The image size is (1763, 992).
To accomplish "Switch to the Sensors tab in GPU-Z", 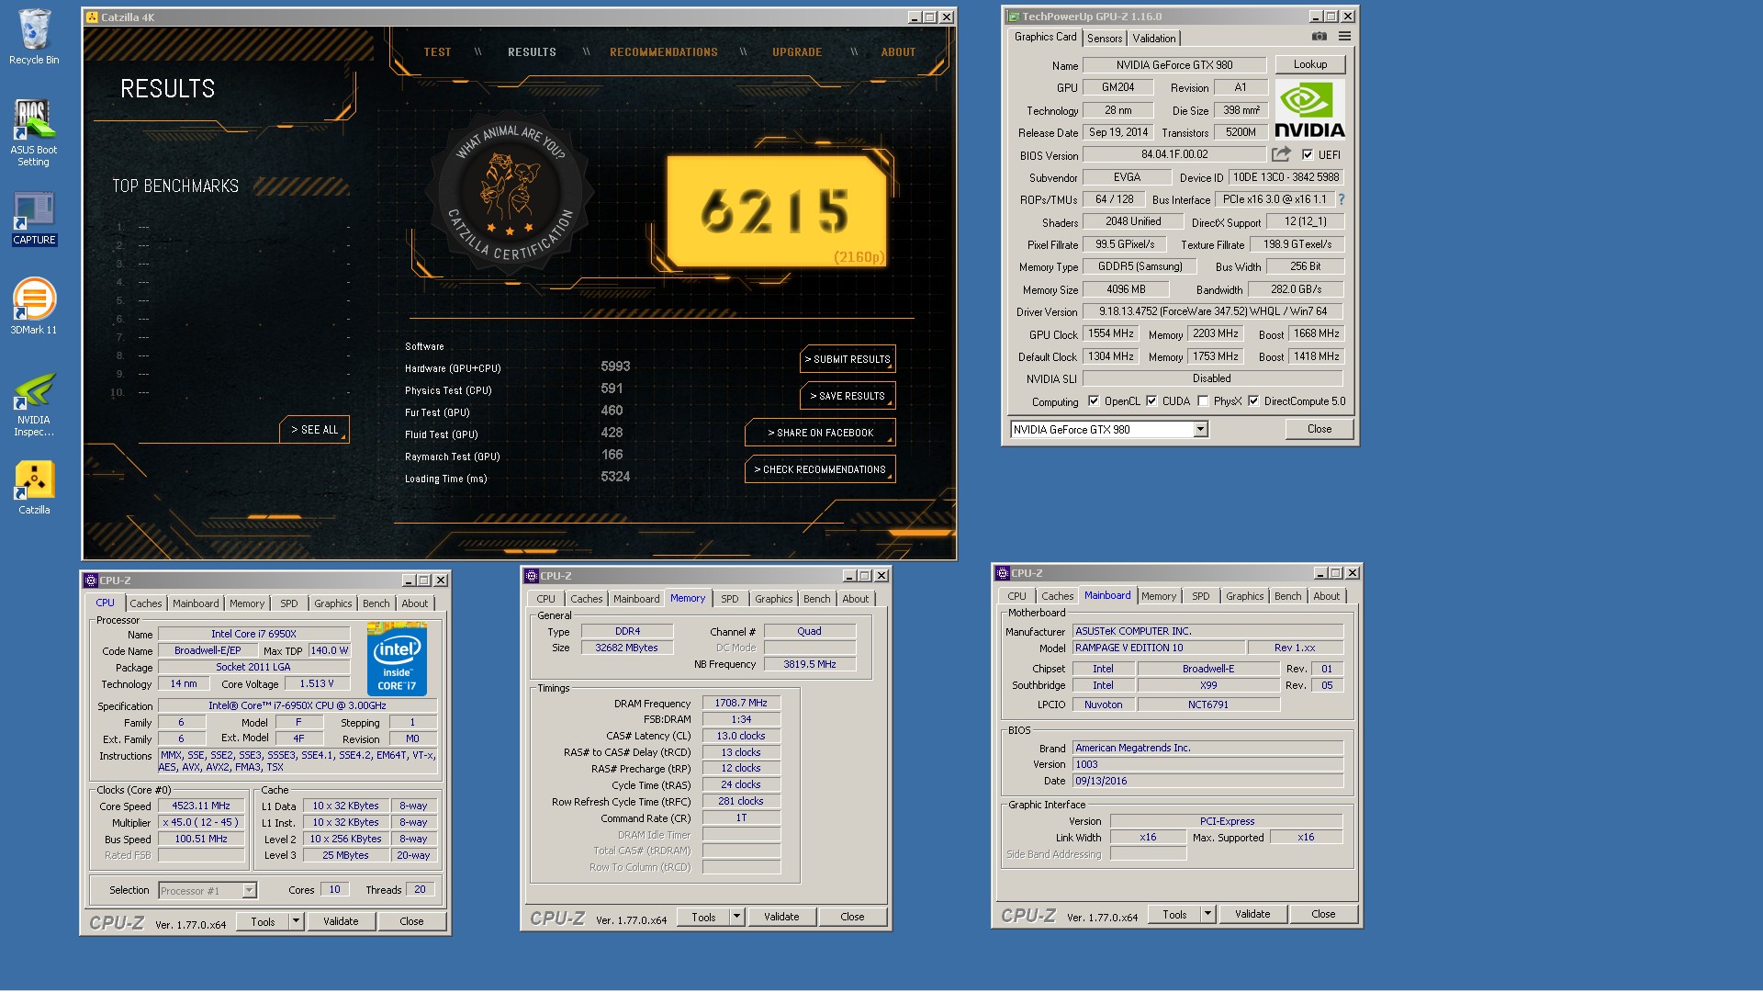I will 1105,38.
